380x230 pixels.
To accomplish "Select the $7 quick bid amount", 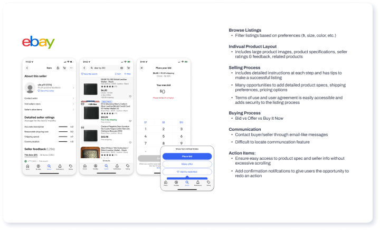I will [x=146, y=122].
